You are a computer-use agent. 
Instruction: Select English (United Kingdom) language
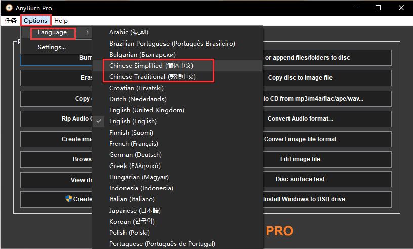tap(177, 110)
